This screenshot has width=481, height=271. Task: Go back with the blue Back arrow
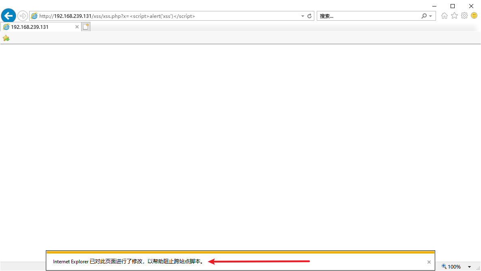(x=9, y=16)
